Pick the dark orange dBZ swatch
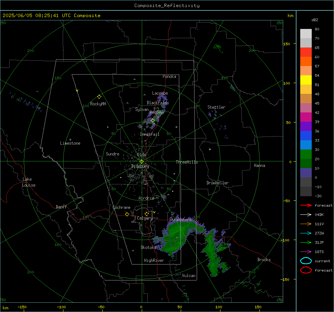The height and width of the screenshot is (312, 334). (x=306, y=62)
